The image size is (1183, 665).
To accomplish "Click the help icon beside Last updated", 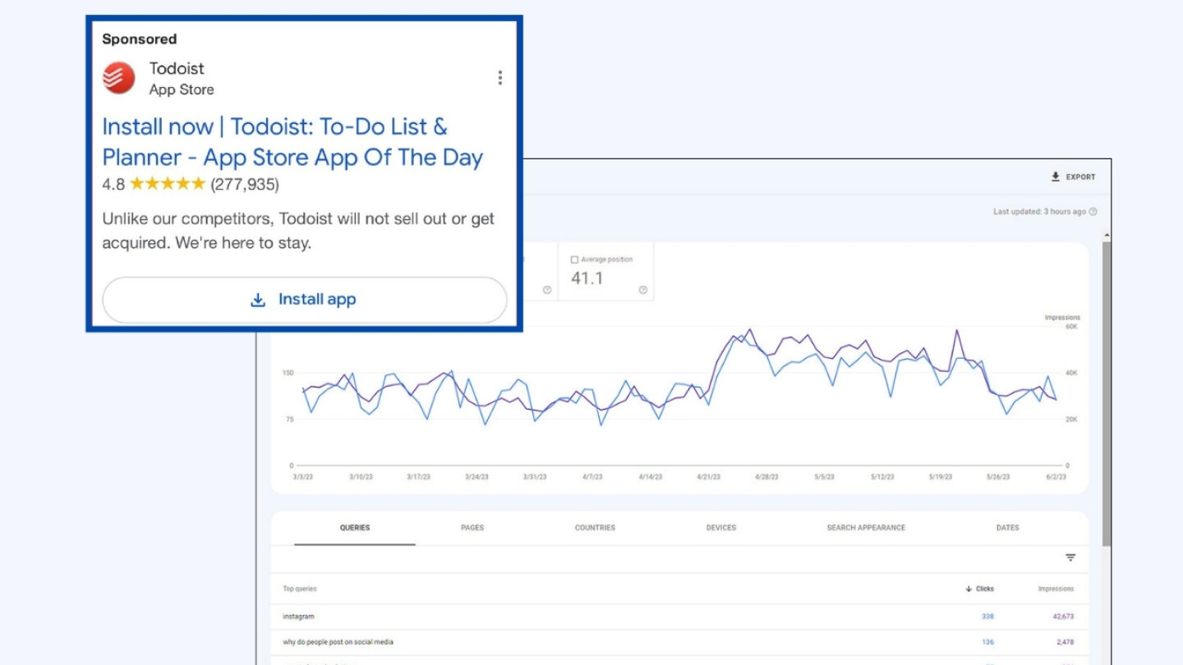I will pos(1093,212).
